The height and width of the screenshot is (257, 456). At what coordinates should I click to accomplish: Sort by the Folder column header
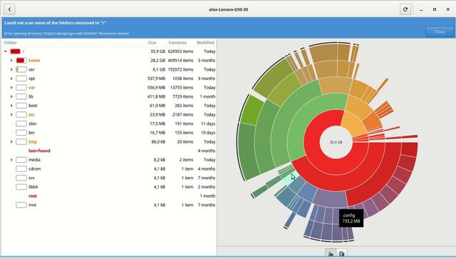pyautogui.click(x=11, y=43)
